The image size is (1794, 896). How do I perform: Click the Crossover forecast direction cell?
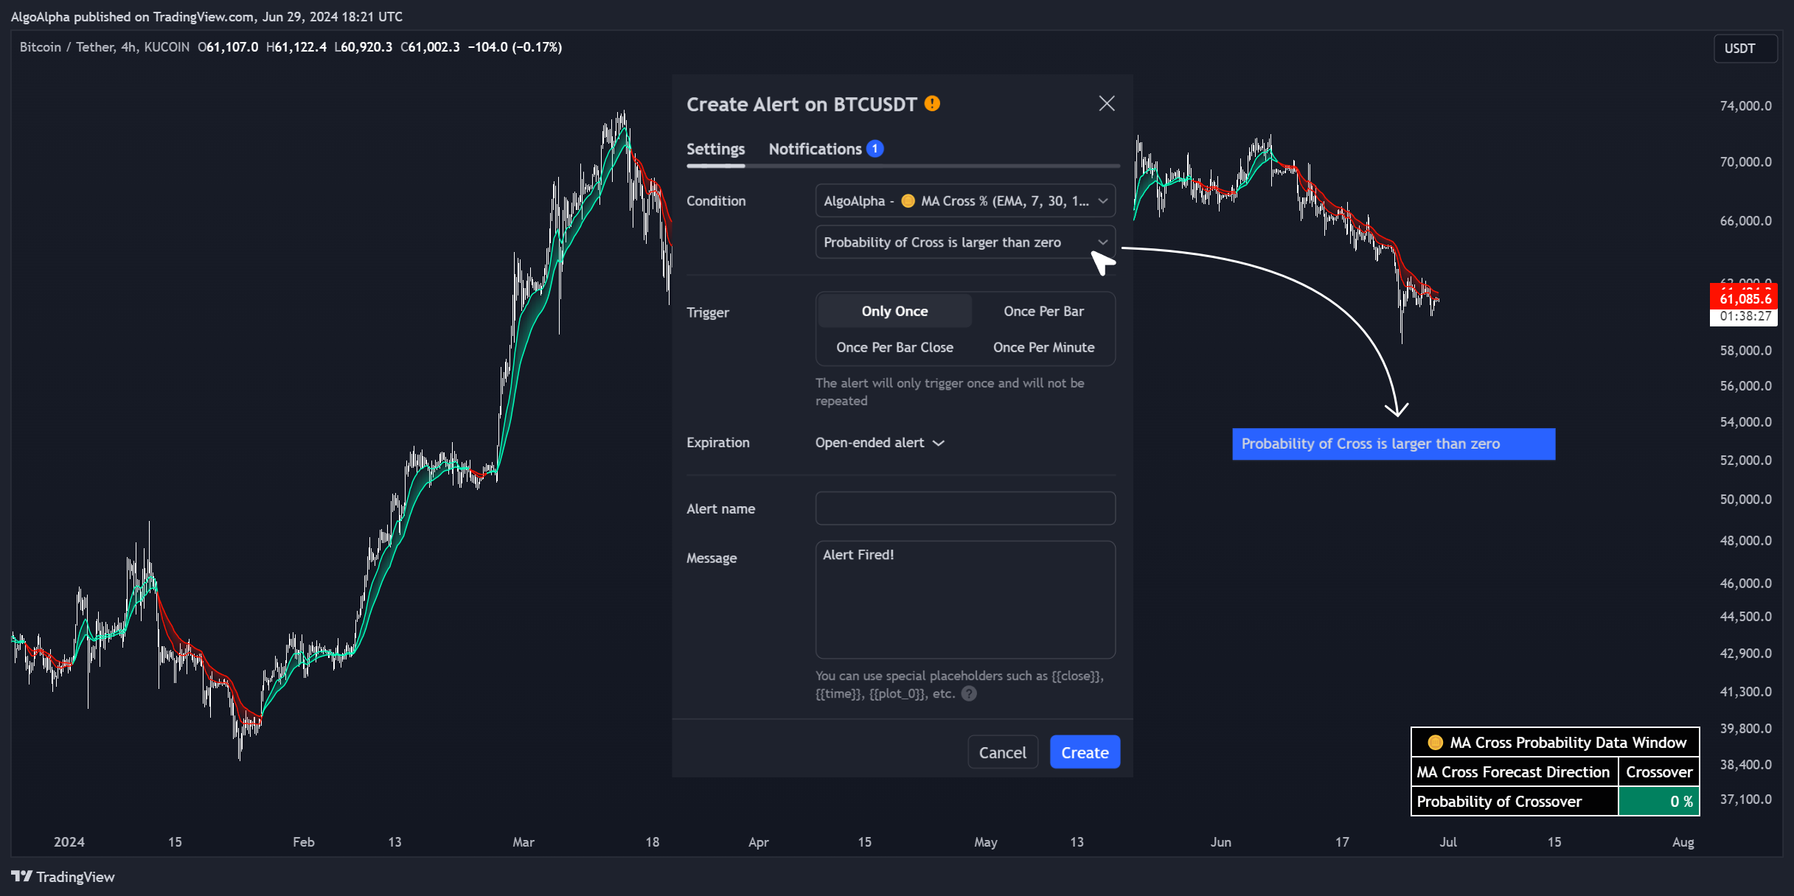1659,771
